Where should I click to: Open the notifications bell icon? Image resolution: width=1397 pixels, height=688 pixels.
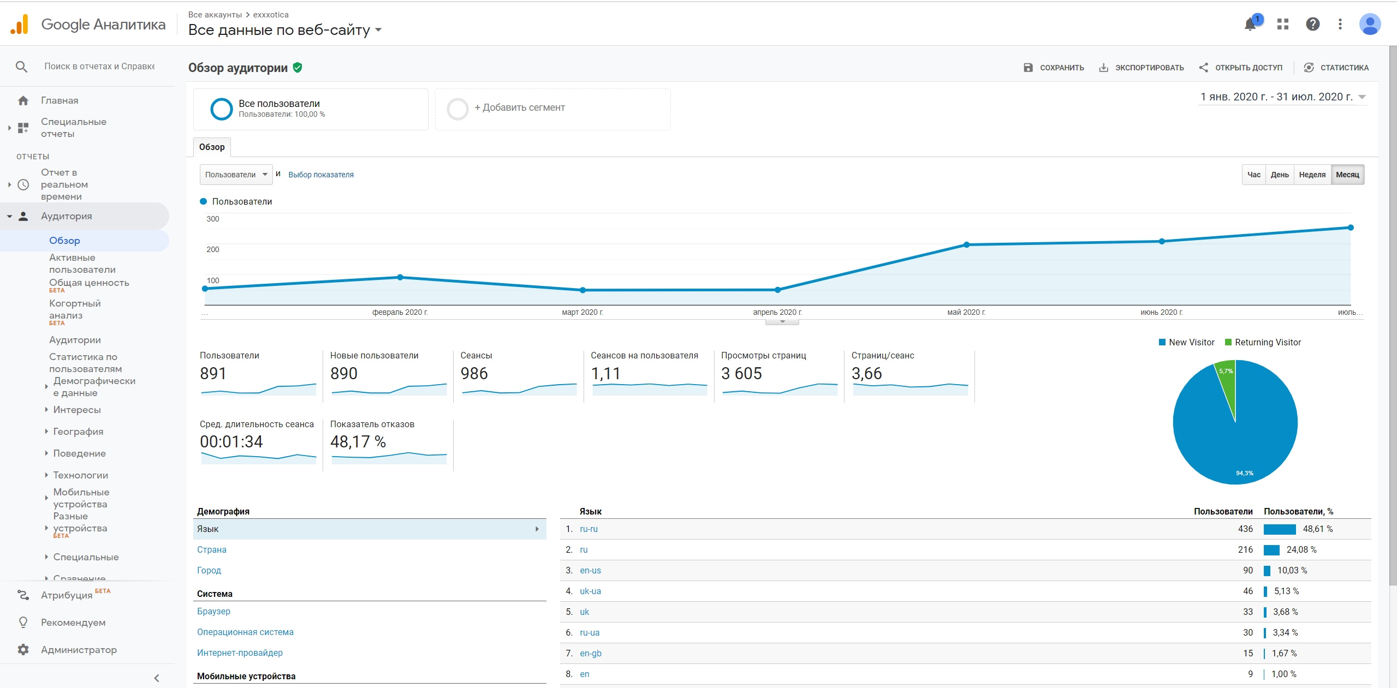click(1250, 24)
